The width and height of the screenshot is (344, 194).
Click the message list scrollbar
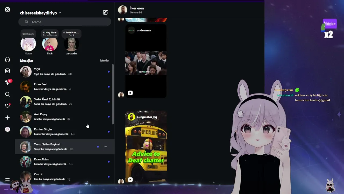(x=113, y=94)
